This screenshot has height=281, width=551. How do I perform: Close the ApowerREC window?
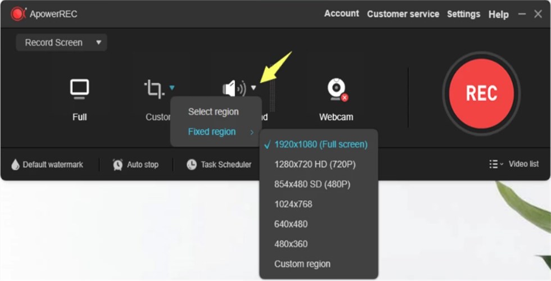[538, 14]
